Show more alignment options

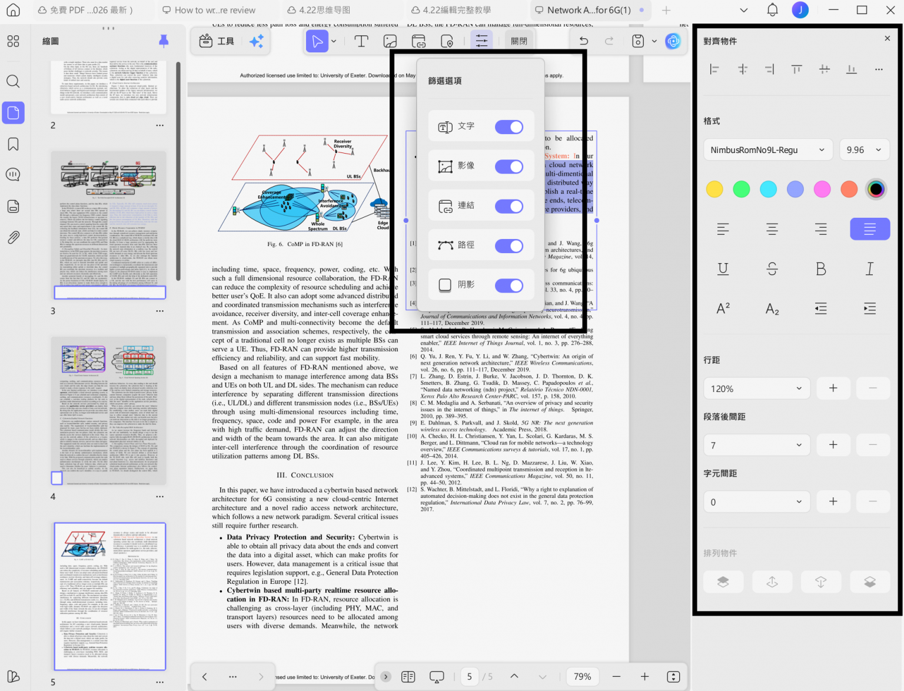879,69
